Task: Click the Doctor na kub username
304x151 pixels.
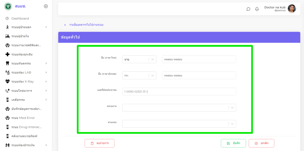Action: click(275, 7)
